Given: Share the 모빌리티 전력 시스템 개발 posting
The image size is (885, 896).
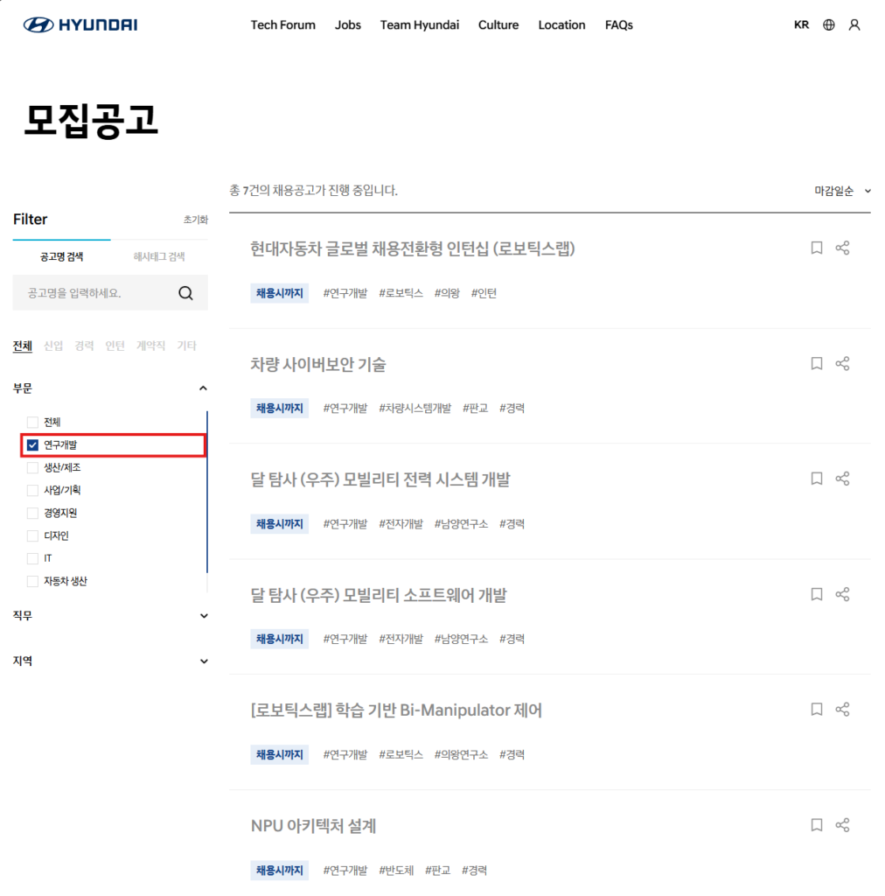Looking at the screenshot, I should pyautogui.click(x=842, y=479).
